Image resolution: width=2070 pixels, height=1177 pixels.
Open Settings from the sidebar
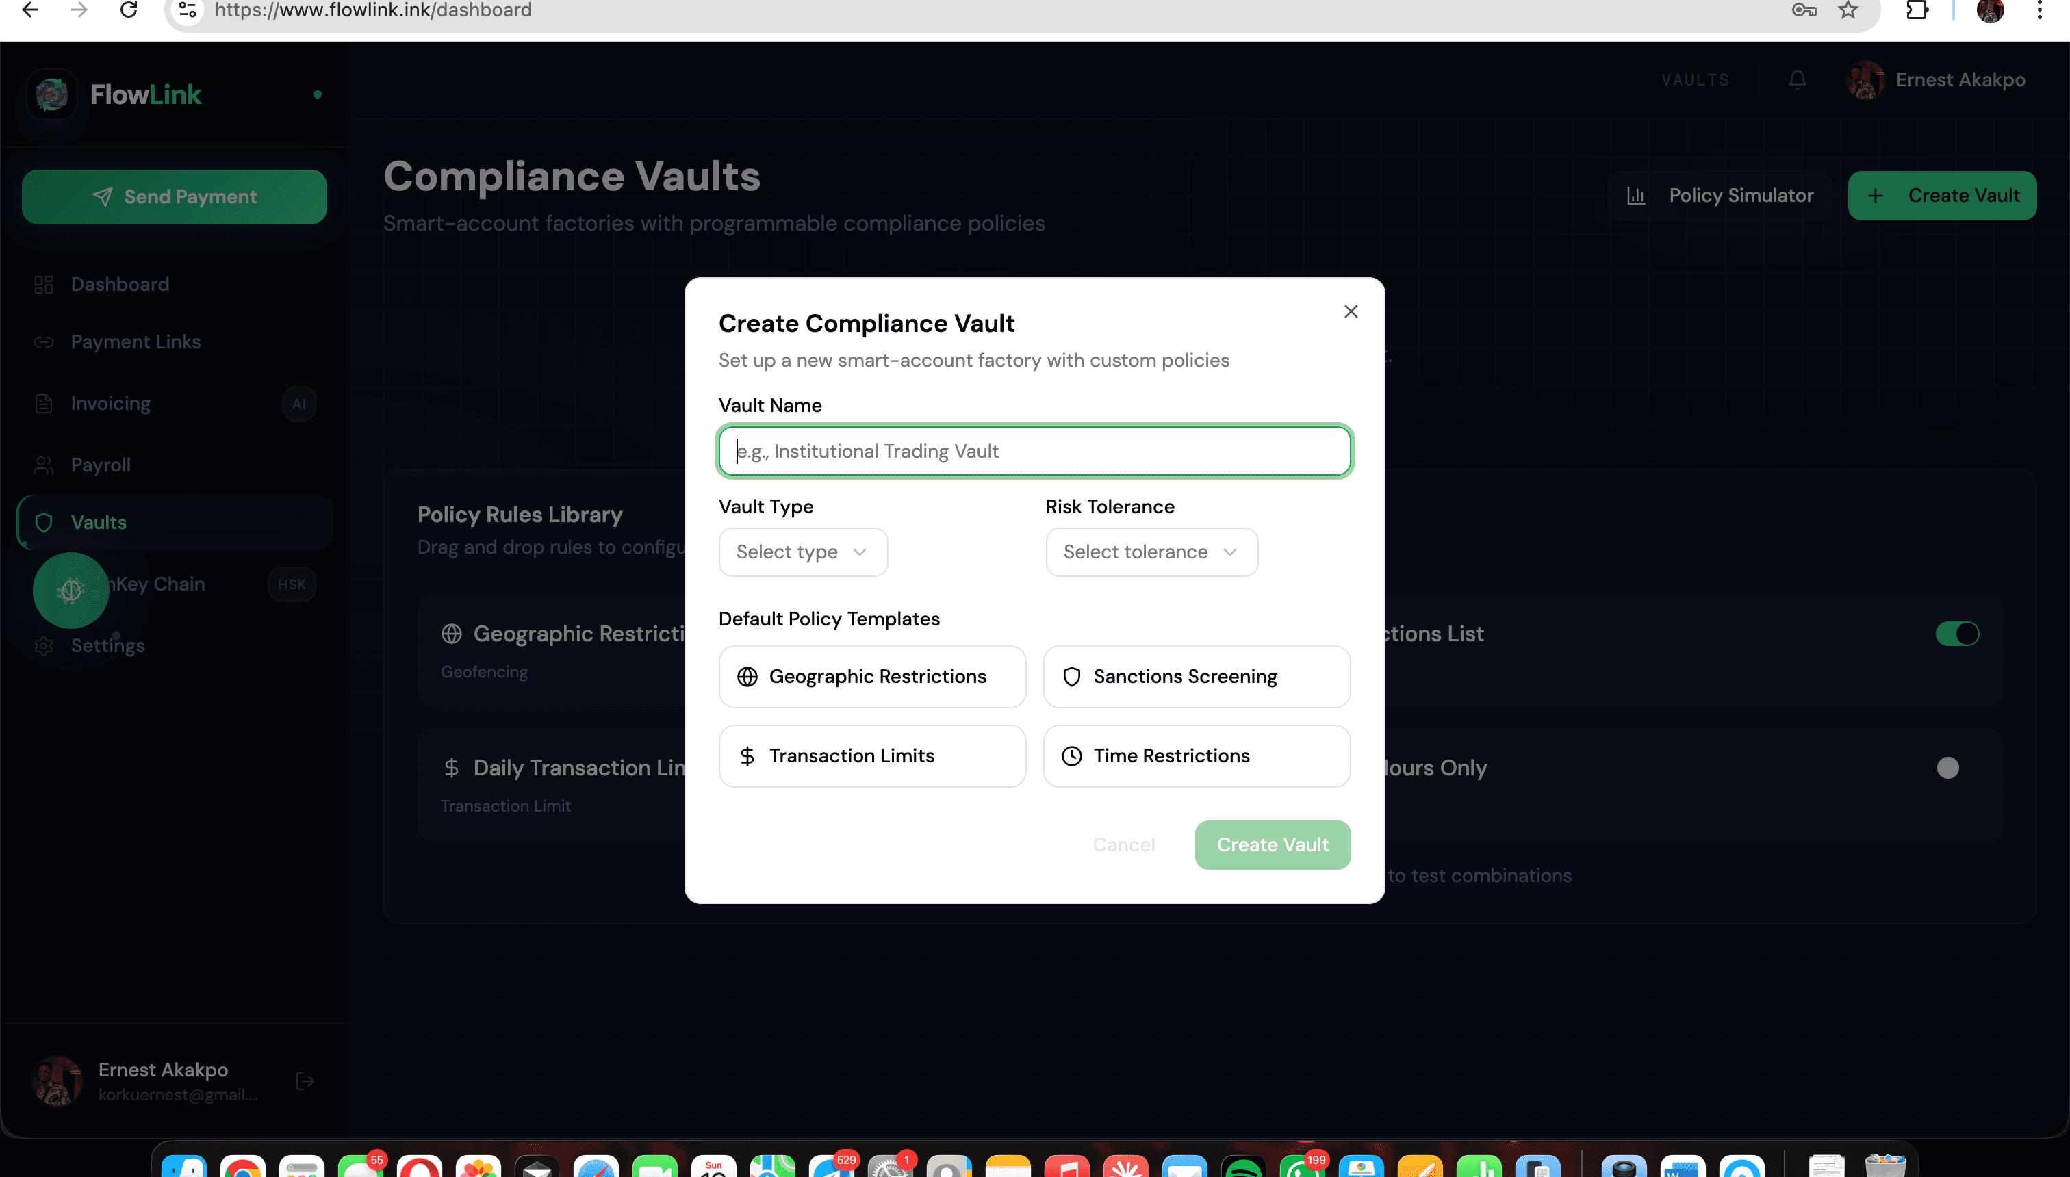tap(174, 645)
